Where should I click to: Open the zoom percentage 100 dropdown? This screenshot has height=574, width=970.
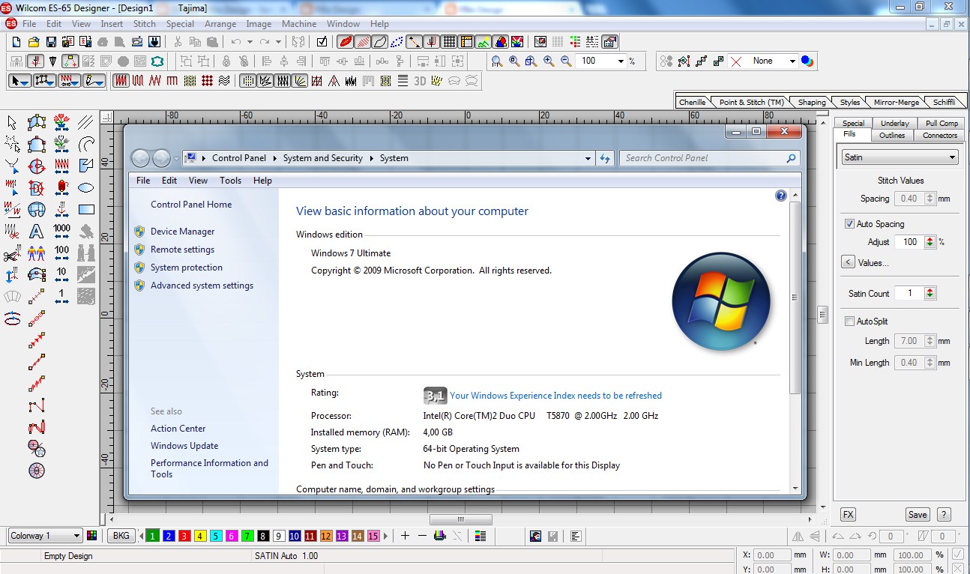click(x=621, y=61)
